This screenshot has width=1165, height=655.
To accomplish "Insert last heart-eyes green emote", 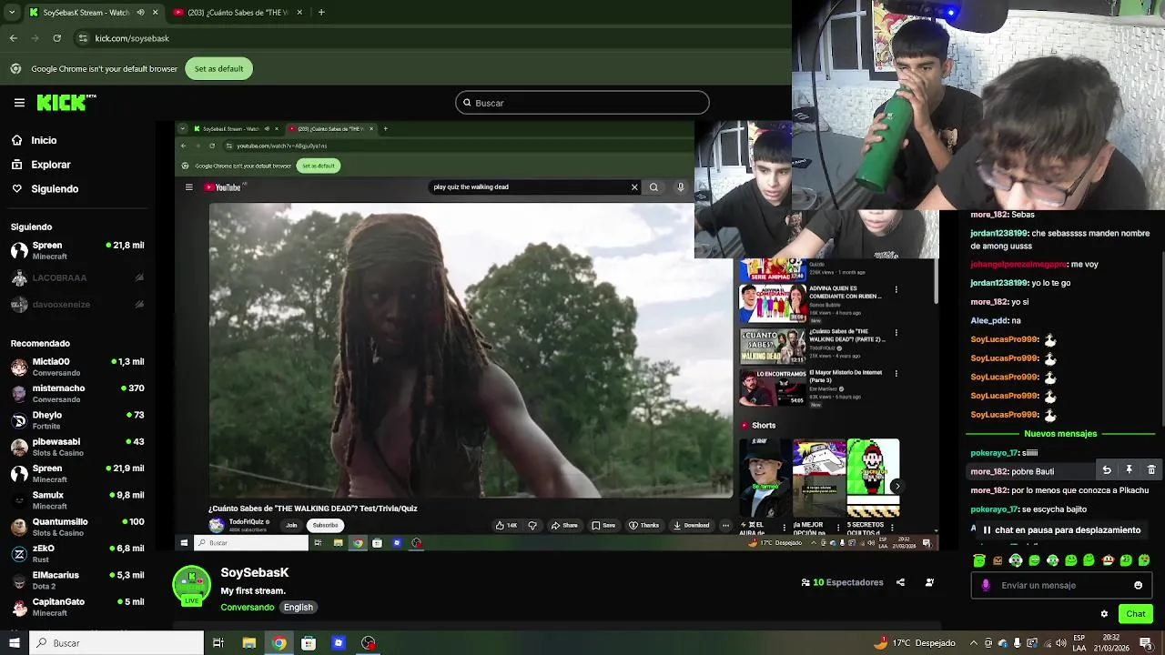I will pos(1144,560).
